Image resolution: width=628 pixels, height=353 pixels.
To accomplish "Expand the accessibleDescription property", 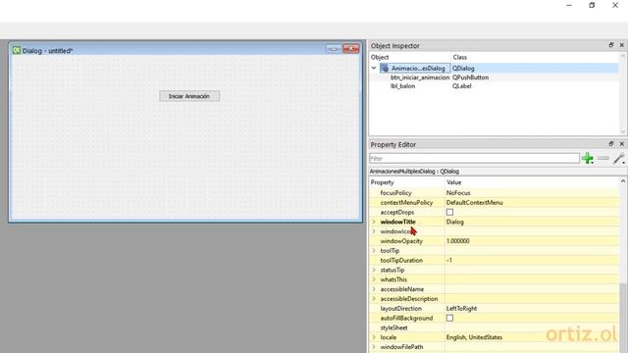I will tap(374, 298).
